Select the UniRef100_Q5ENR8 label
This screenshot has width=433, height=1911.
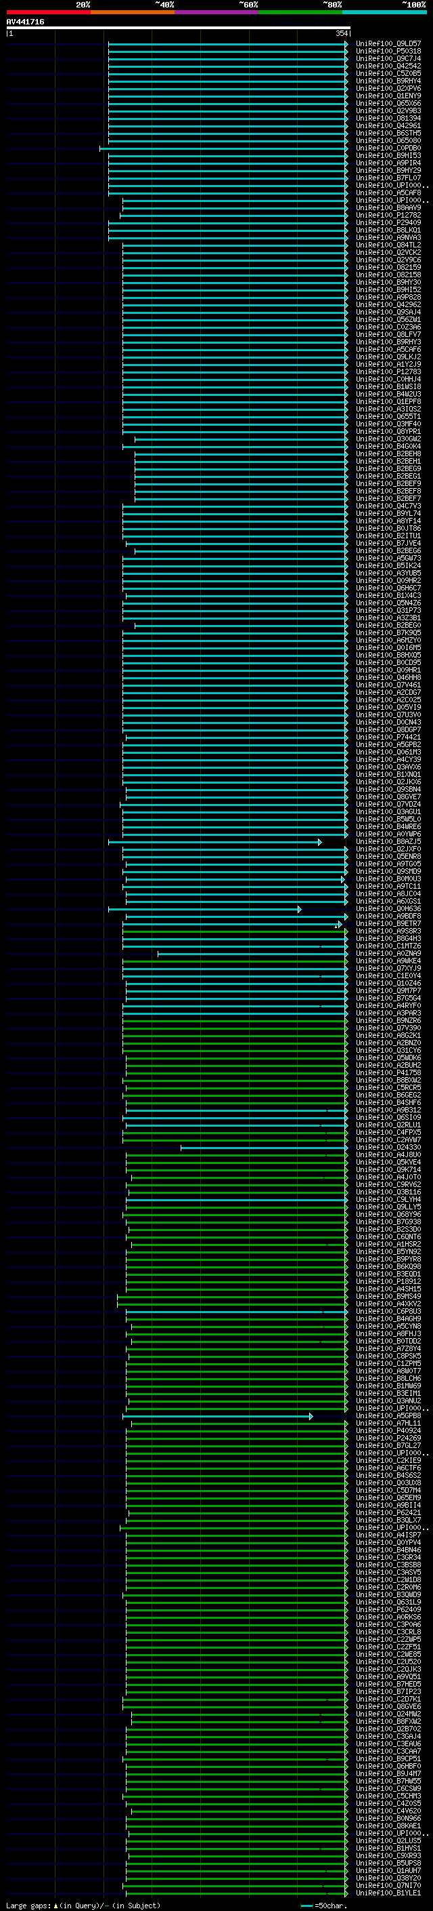[388, 856]
